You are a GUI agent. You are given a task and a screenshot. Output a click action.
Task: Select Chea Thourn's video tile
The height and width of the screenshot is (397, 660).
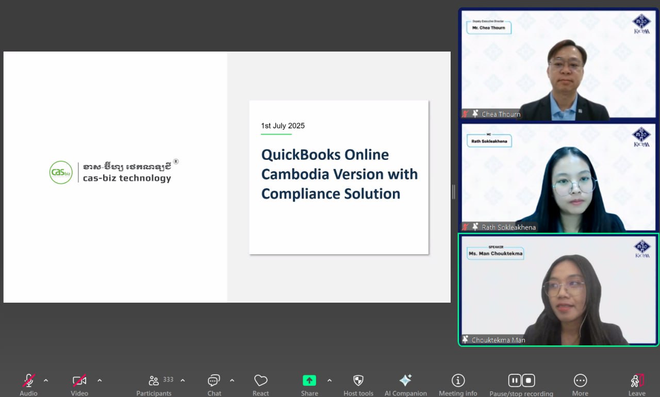(x=558, y=65)
